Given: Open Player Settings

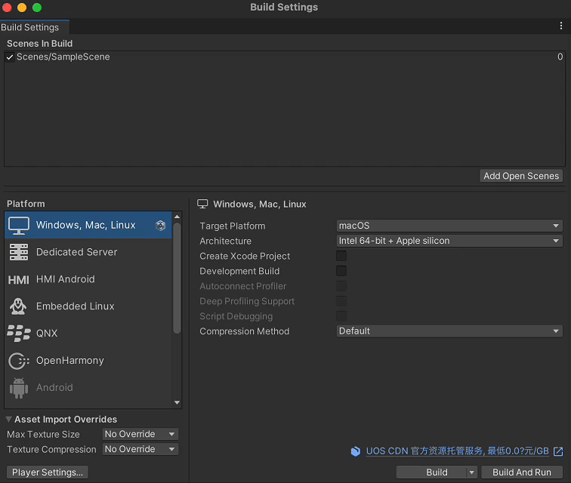Looking at the screenshot, I should (48, 472).
